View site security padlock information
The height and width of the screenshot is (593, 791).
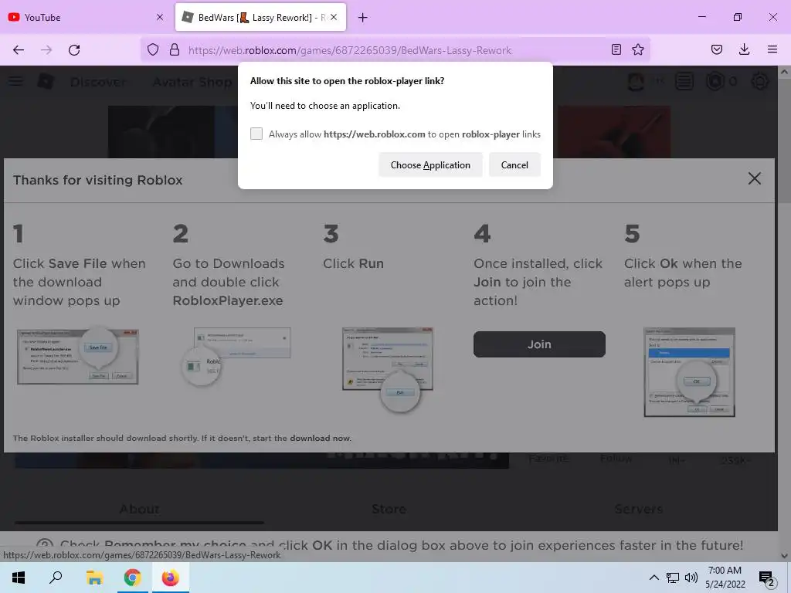point(175,49)
